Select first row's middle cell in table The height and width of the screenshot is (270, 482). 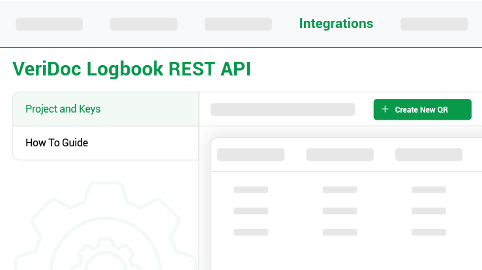(x=340, y=190)
